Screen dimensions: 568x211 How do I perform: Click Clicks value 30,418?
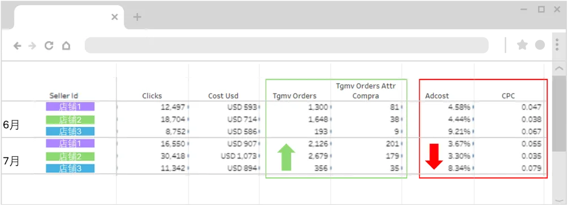click(x=173, y=156)
